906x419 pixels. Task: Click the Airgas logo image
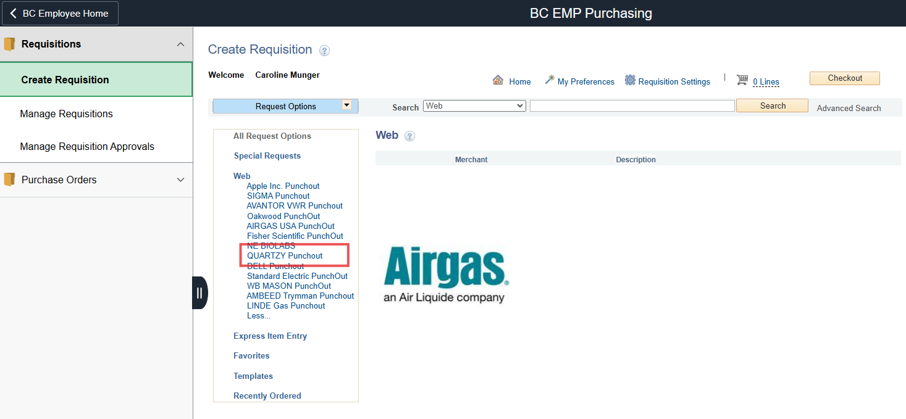[x=445, y=275]
